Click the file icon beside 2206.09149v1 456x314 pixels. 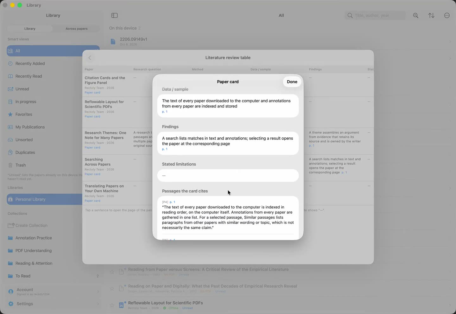113,42
